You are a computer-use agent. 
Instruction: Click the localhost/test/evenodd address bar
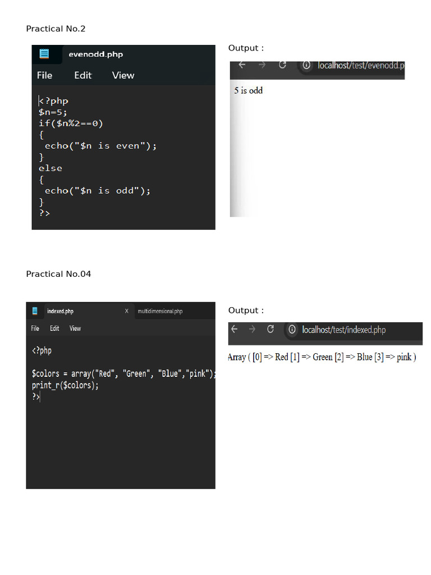point(359,65)
